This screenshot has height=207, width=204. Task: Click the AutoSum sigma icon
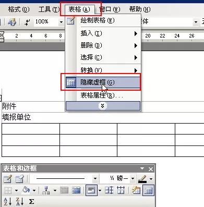tap(31, 202)
